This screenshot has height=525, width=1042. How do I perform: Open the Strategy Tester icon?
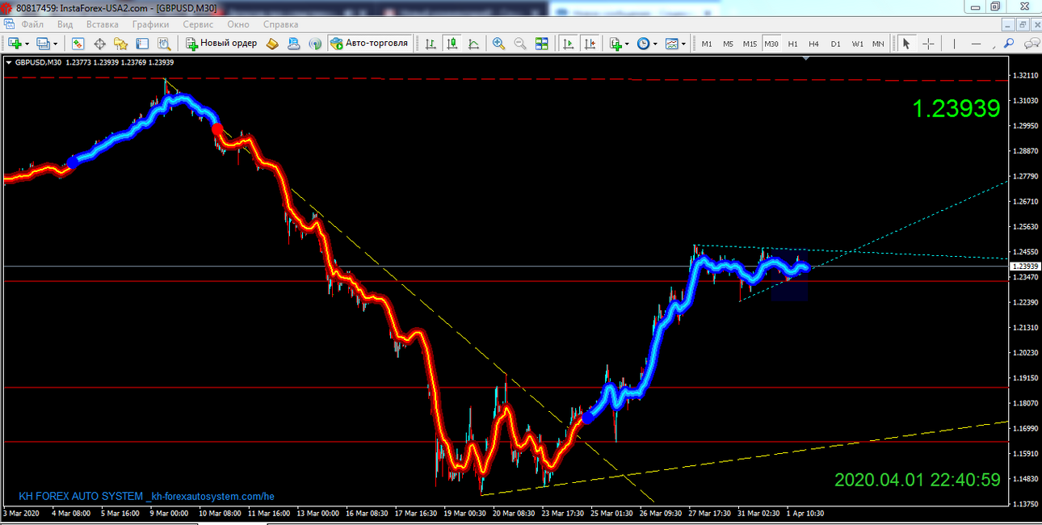coord(163,44)
